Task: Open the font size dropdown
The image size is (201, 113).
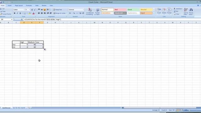Action: (29, 10)
